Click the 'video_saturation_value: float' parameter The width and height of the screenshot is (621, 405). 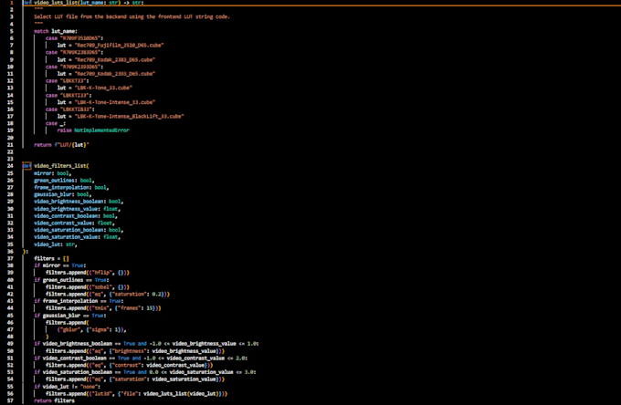pos(76,237)
